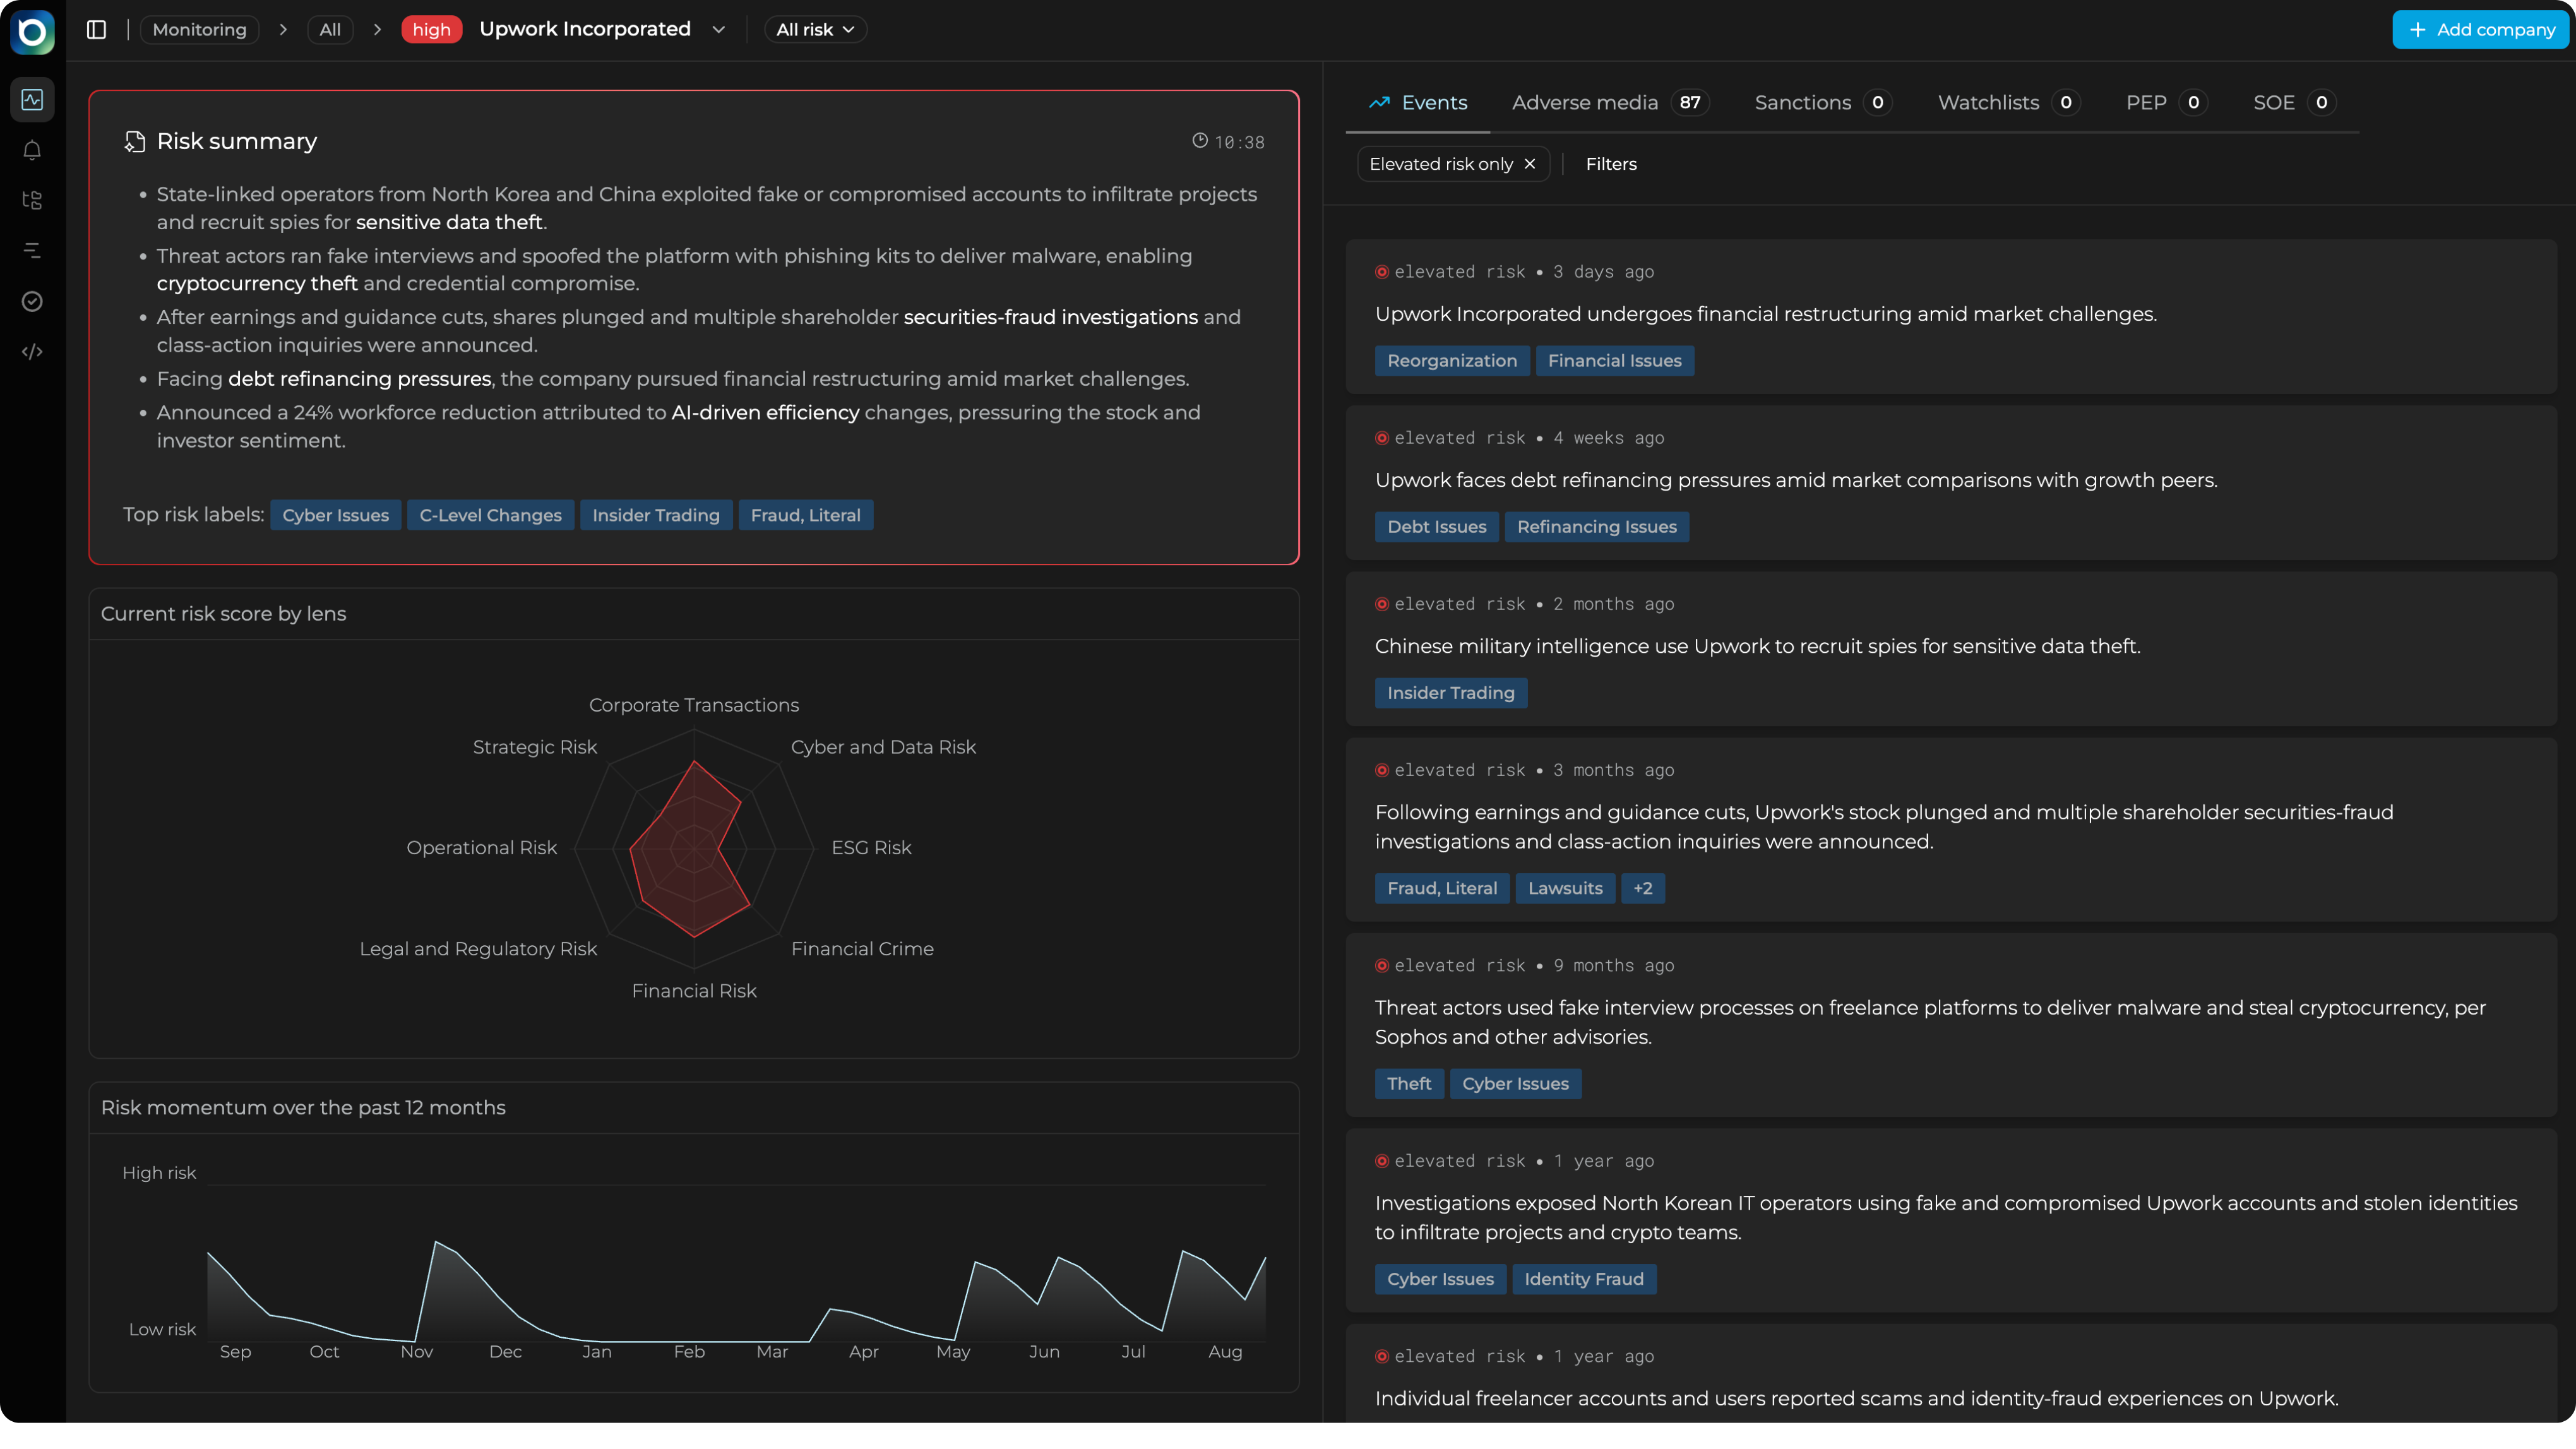Click the C-Level Changes risk label
2576x1449 pixels.
[490, 515]
